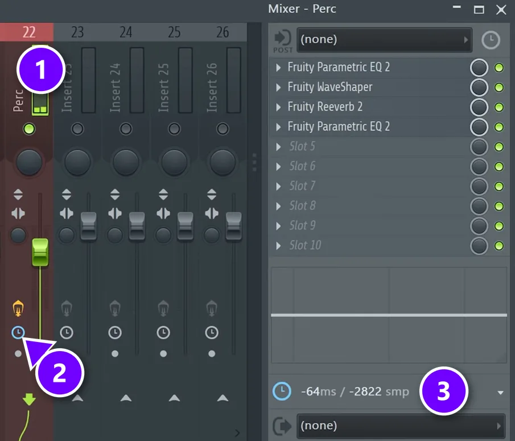This screenshot has height=441, width=515.
Task: Toggle mute switch on Insert 24
Action: coord(126,129)
